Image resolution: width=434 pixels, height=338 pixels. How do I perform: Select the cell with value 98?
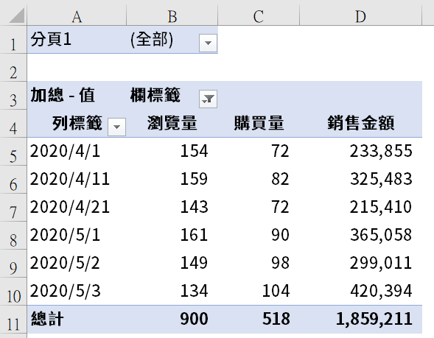point(259,264)
